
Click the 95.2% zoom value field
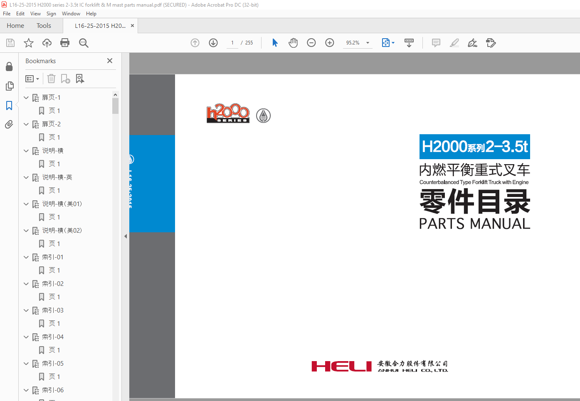point(353,43)
